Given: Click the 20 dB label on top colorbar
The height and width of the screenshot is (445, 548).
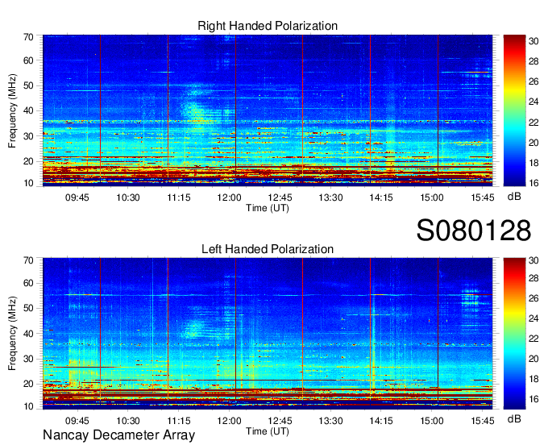Looking at the screenshot, I should (533, 143).
